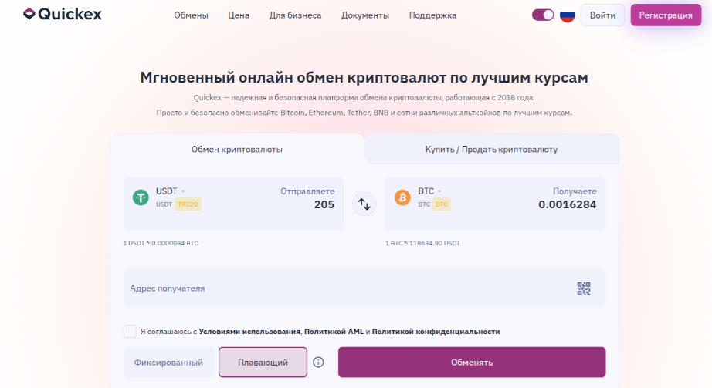Click rate text 1 BTC ≈ 118634.90 USDT
The height and width of the screenshot is (388, 712).
(422, 243)
